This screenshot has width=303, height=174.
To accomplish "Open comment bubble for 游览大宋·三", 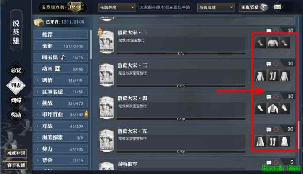I will [x=269, y=64].
